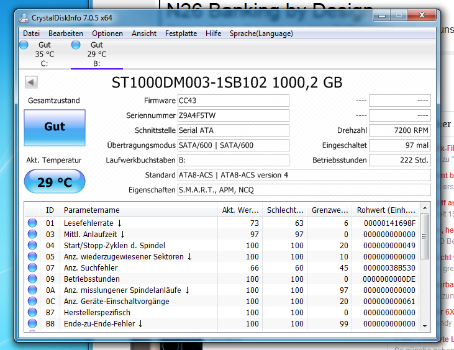Open the Hilfe menu
The image size is (454, 350).
point(214,34)
